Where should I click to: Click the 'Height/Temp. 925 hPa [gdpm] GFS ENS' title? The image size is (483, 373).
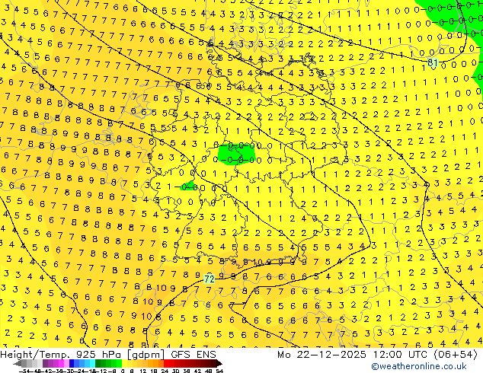[108, 355]
